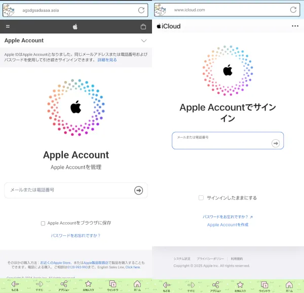This screenshot has height=293, width=304.
Task: Open the three-dots menu in iCloud header
Action: (x=295, y=26)
